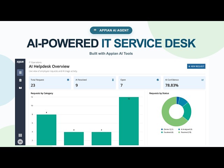Click the VK user avatar
Screen dimensions: 224x168
click(20, 142)
